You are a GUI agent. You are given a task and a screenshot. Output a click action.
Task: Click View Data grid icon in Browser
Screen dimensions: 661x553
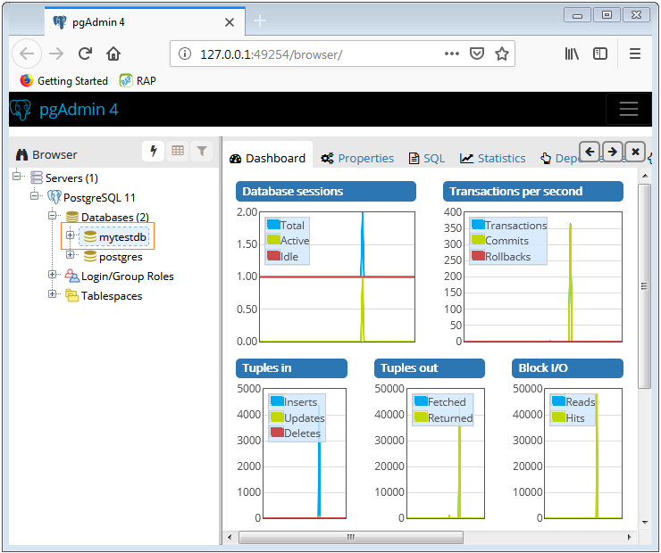pyautogui.click(x=178, y=151)
